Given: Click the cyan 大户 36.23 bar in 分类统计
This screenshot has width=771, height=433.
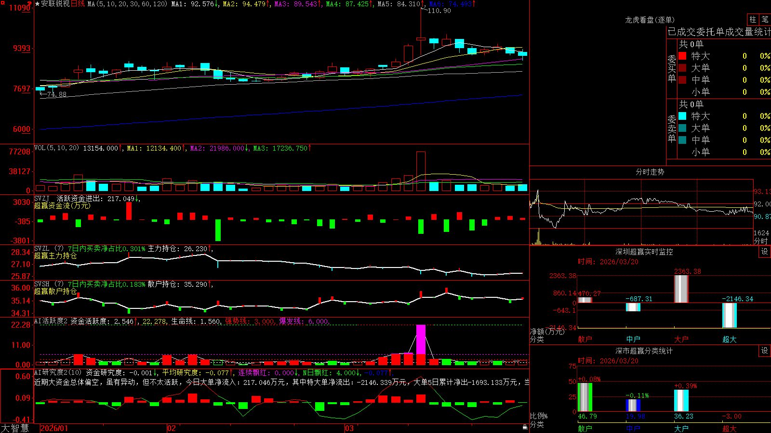Looking at the screenshot, I should (681, 401).
